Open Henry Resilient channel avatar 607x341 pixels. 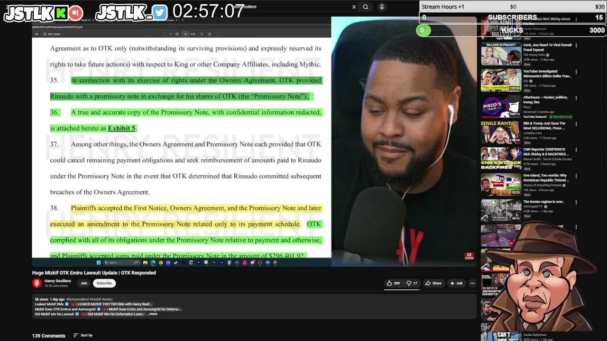tap(37, 283)
